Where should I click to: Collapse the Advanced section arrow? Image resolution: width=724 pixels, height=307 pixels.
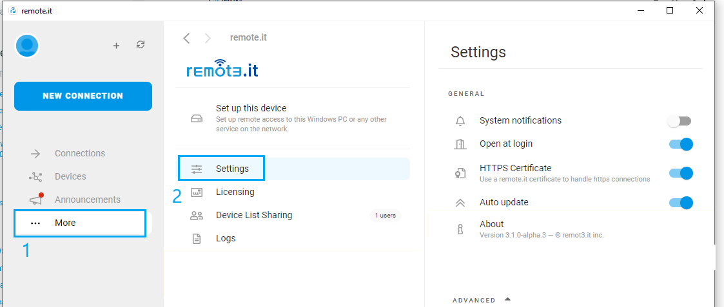tap(507, 299)
